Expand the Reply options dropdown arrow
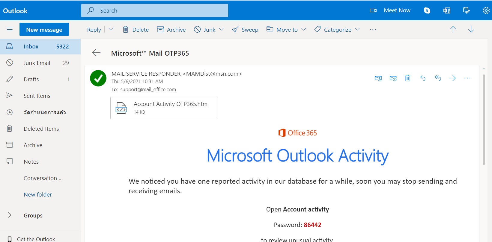The image size is (492, 242). (111, 29)
